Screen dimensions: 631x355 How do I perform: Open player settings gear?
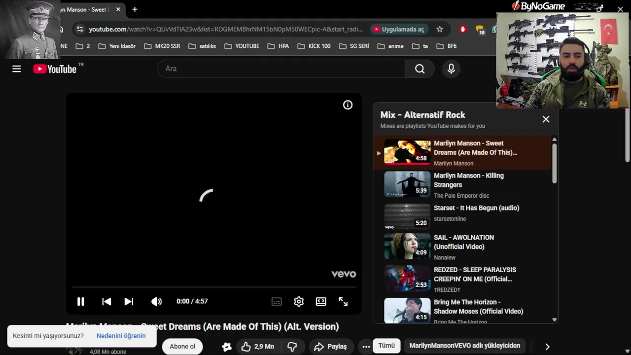point(299,301)
